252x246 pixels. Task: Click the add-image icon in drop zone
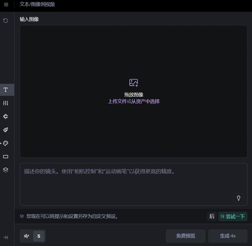(x=134, y=83)
